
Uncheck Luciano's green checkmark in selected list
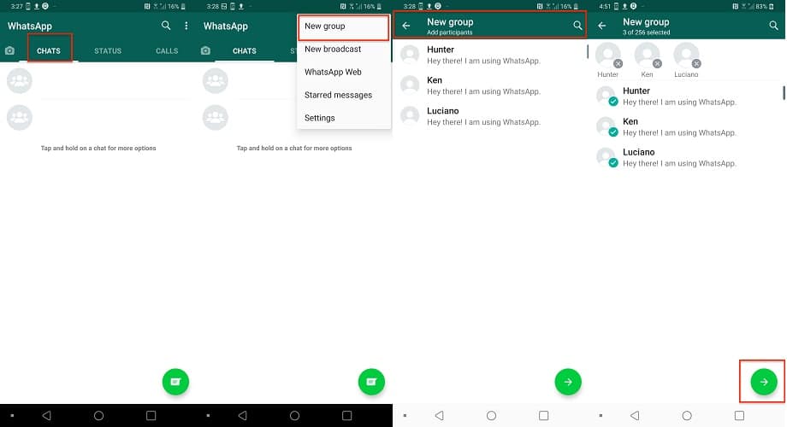(613, 163)
